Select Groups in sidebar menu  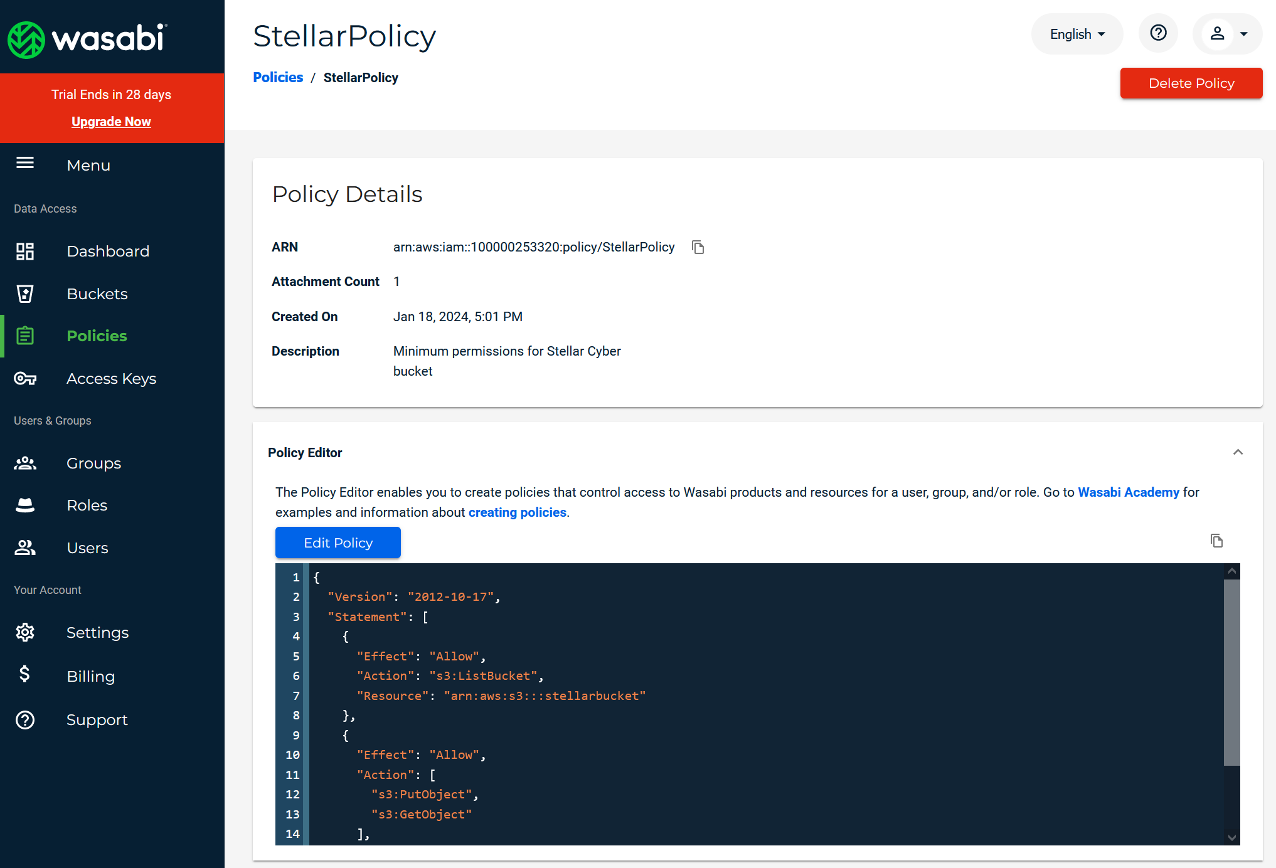(93, 463)
